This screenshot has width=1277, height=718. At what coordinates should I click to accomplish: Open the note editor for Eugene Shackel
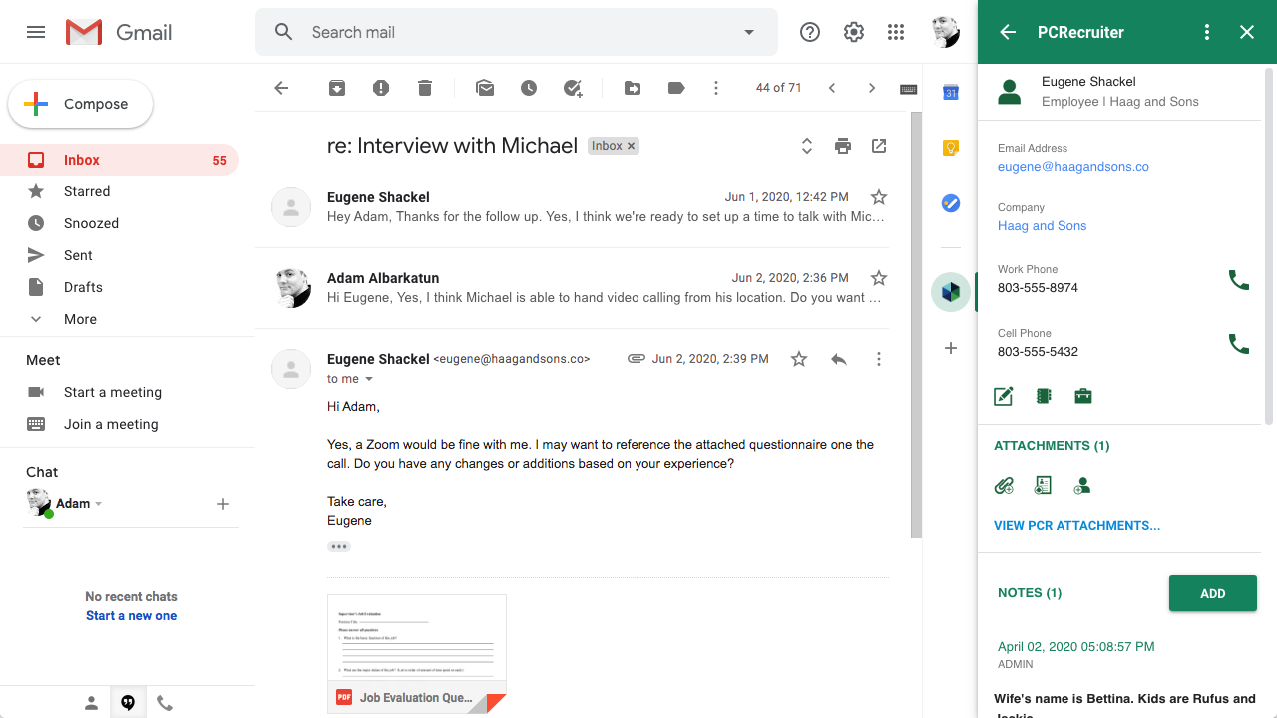[x=1003, y=396]
